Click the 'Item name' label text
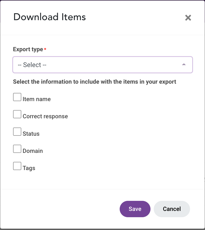 (x=37, y=99)
